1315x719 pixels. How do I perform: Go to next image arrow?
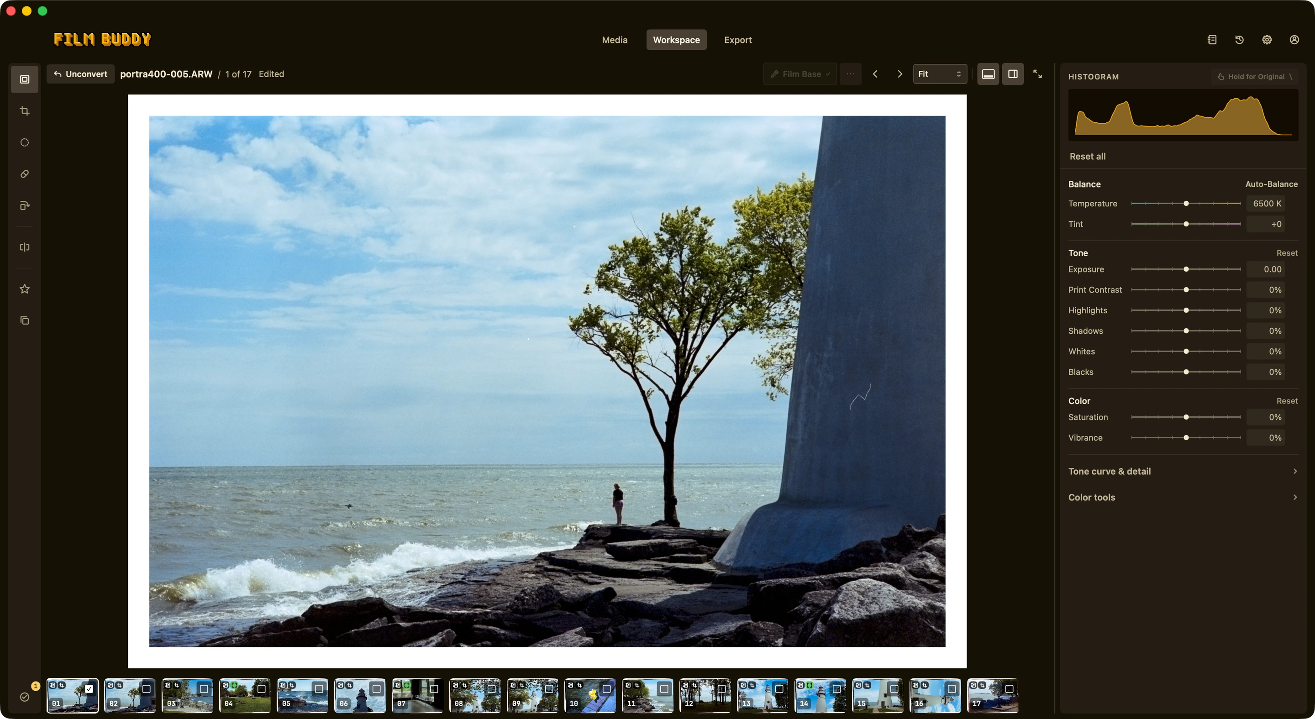[x=900, y=74]
